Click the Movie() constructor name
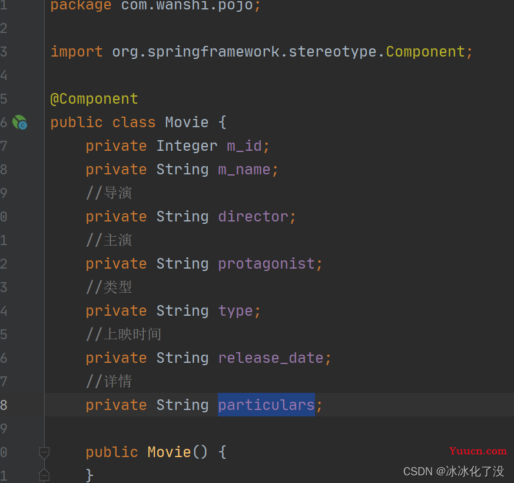This screenshot has height=483, width=514. (169, 452)
